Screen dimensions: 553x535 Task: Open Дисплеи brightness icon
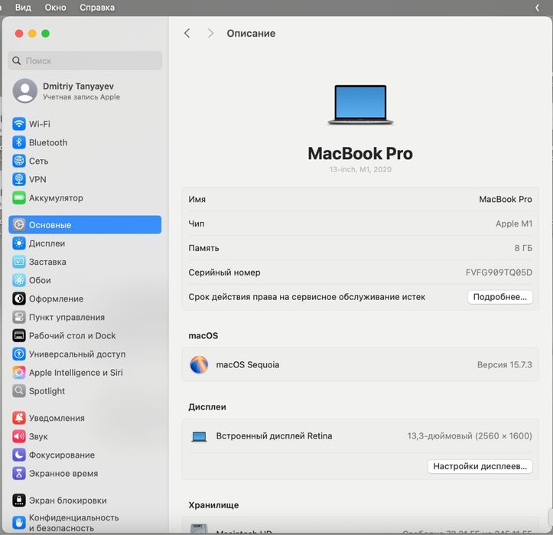click(x=18, y=243)
